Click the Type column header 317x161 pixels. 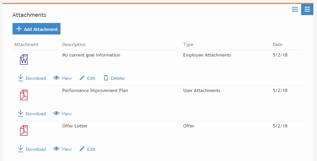[x=188, y=44]
